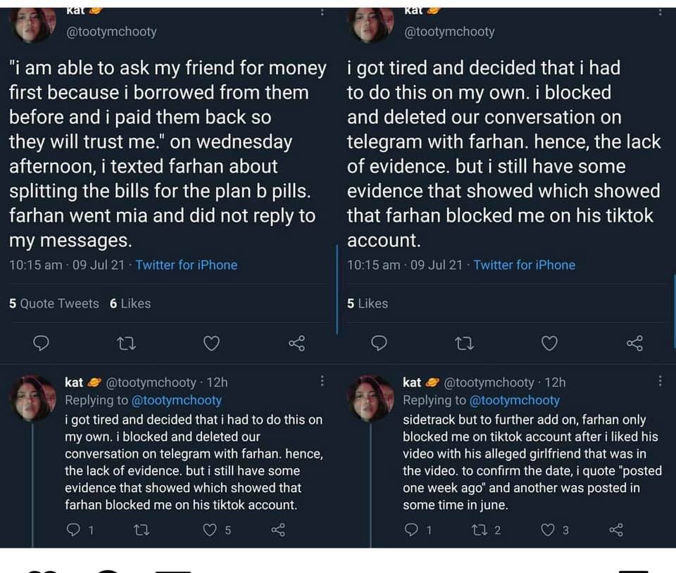This screenshot has height=573, width=676.
Task: Like the left main tweet about plan b
Action: tap(211, 344)
